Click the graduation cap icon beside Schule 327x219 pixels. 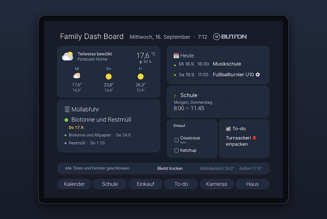pos(176,95)
